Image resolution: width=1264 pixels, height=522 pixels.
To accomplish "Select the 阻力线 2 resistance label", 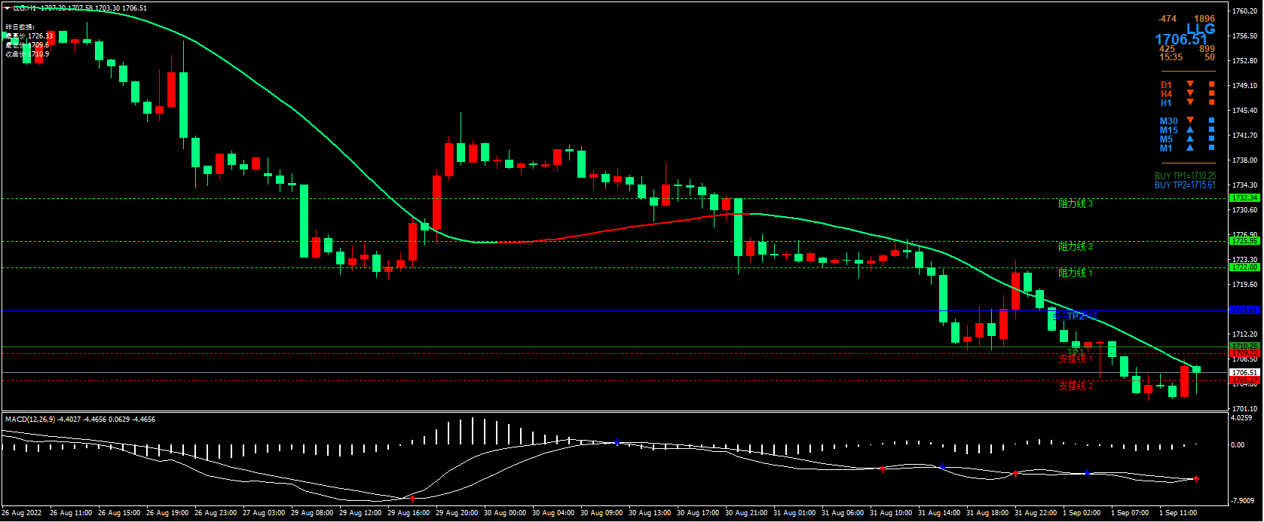I will [1076, 246].
